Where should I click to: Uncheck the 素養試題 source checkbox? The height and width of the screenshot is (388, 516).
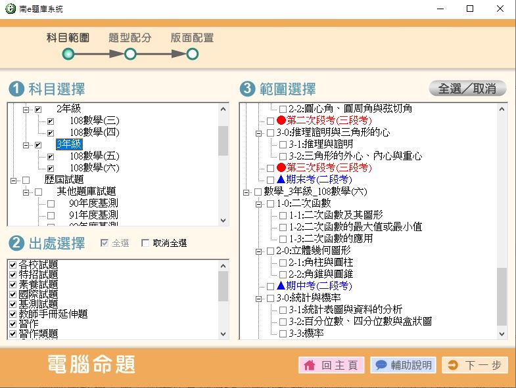pyautogui.click(x=12, y=285)
